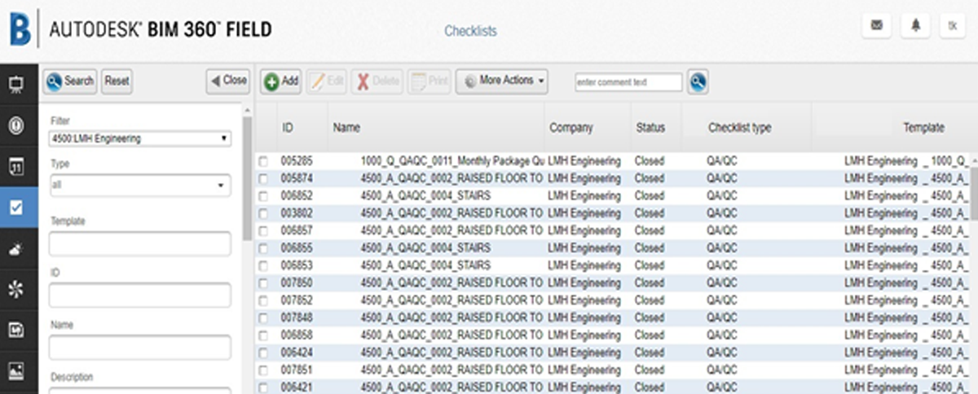
Task: Close the filter panel
Action: pos(227,81)
